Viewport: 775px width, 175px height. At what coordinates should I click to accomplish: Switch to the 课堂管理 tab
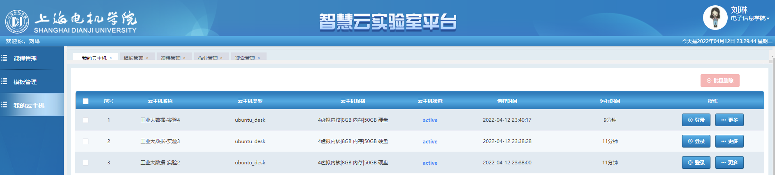[x=245, y=58]
